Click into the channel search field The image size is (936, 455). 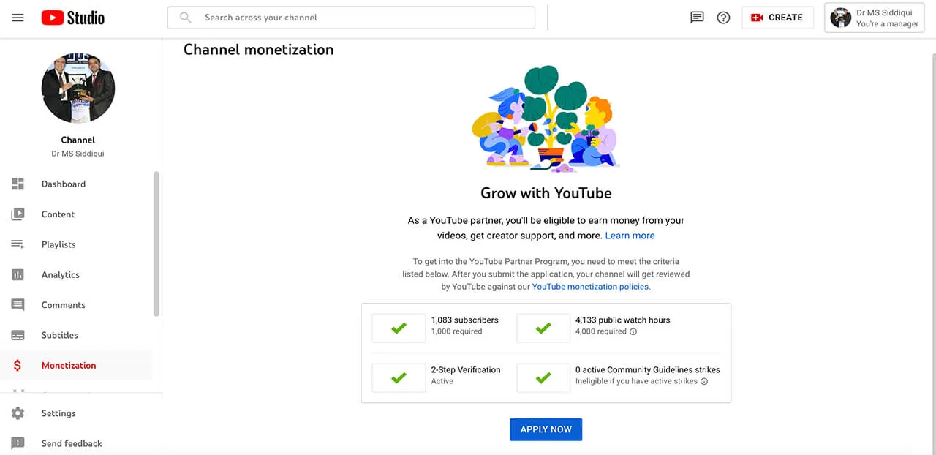(x=351, y=18)
